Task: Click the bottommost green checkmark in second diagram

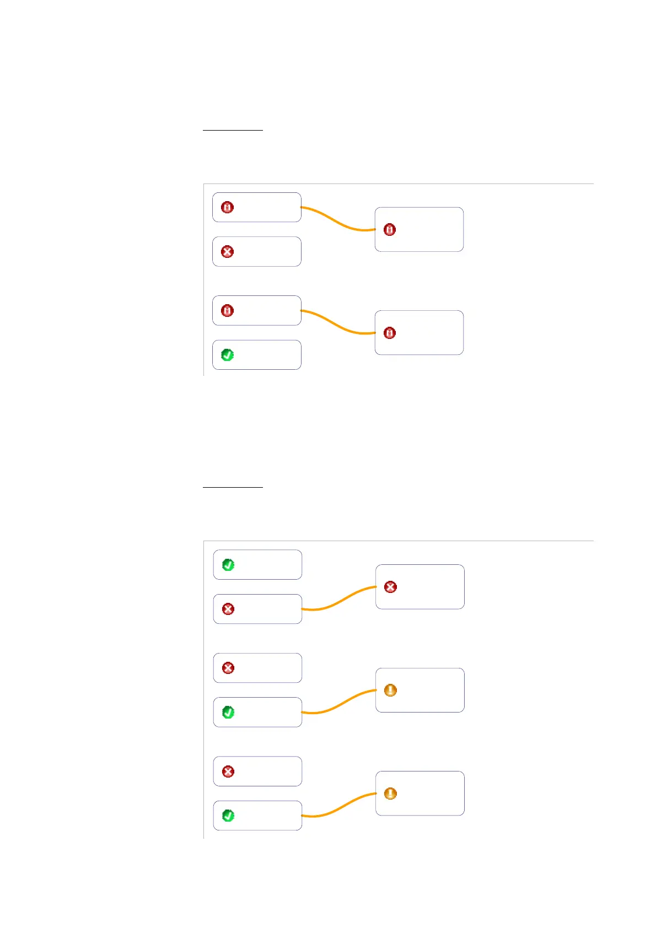Action: 228,816
